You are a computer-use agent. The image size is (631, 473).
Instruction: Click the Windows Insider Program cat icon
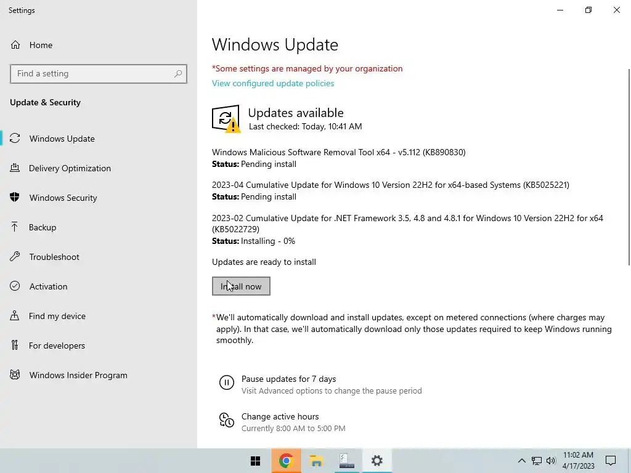pos(15,375)
